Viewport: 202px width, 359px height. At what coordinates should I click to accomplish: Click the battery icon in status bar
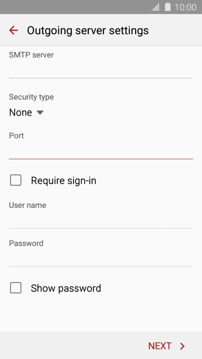(x=166, y=7)
